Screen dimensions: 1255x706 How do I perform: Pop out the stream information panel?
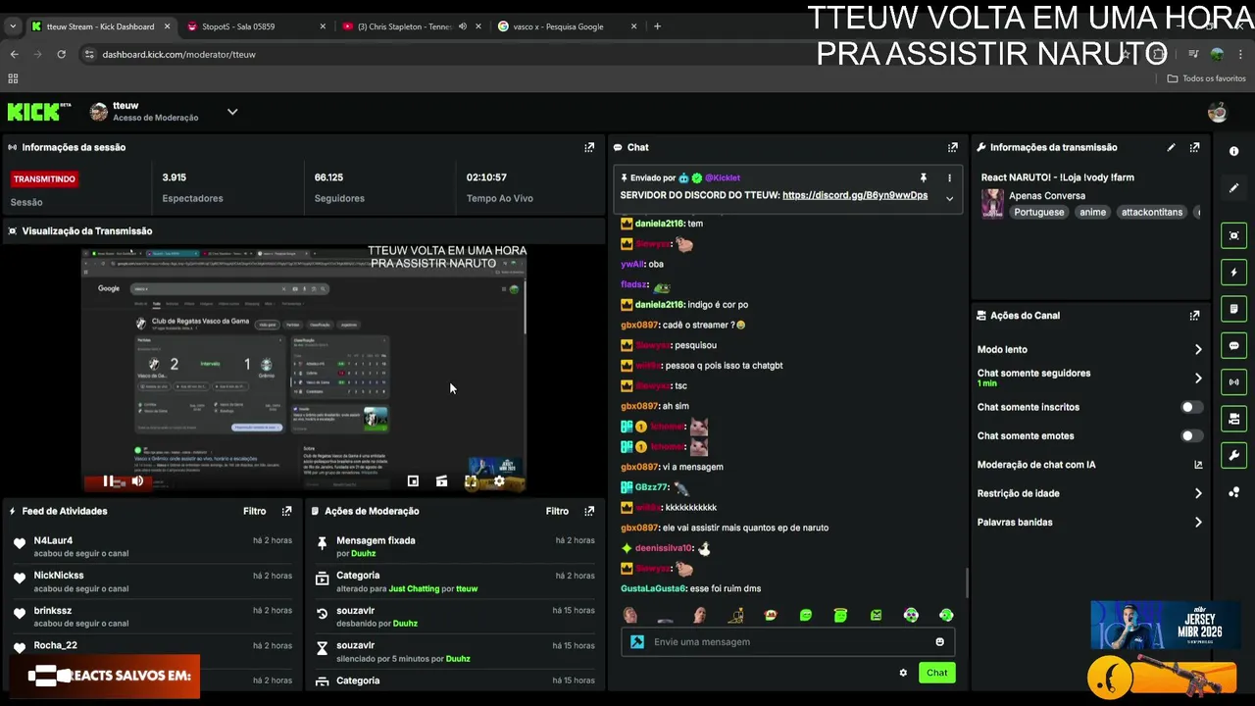tap(1194, 147)
